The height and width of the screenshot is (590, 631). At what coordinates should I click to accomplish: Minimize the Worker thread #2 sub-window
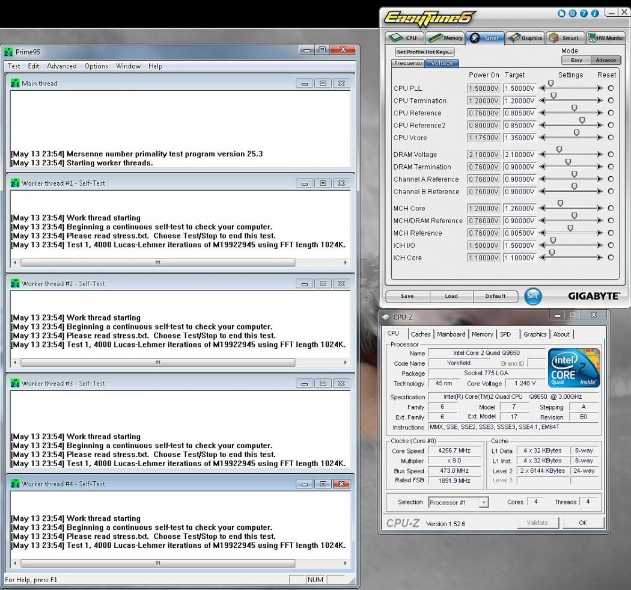tap(305, 283)
